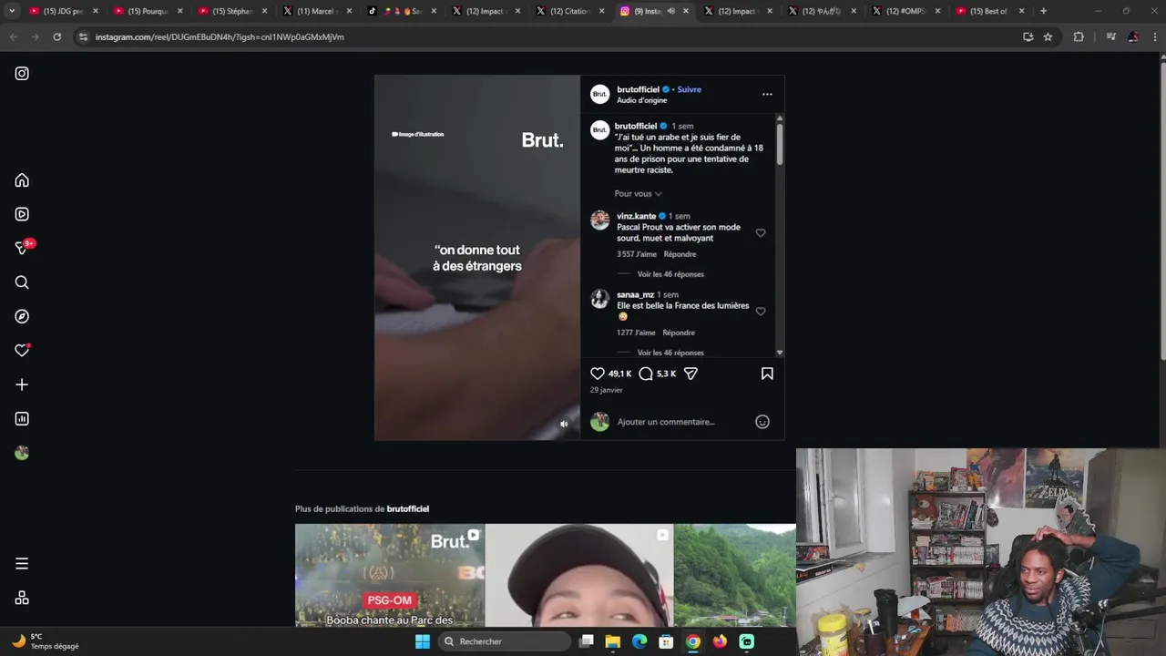1166x656 pixels.
Task: Open Explore compass icon
Action: point(22,316)
